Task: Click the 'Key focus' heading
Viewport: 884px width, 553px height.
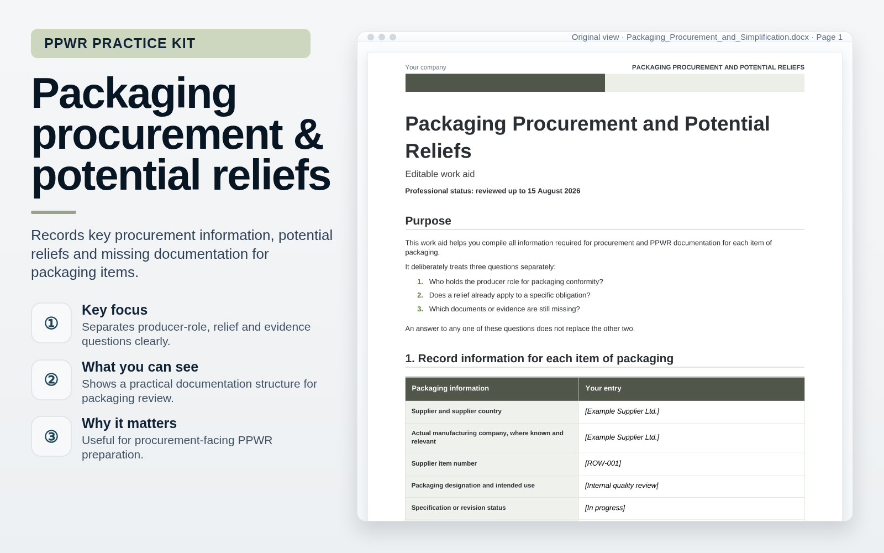Action: pyautogui.click(x=114, y=310)
